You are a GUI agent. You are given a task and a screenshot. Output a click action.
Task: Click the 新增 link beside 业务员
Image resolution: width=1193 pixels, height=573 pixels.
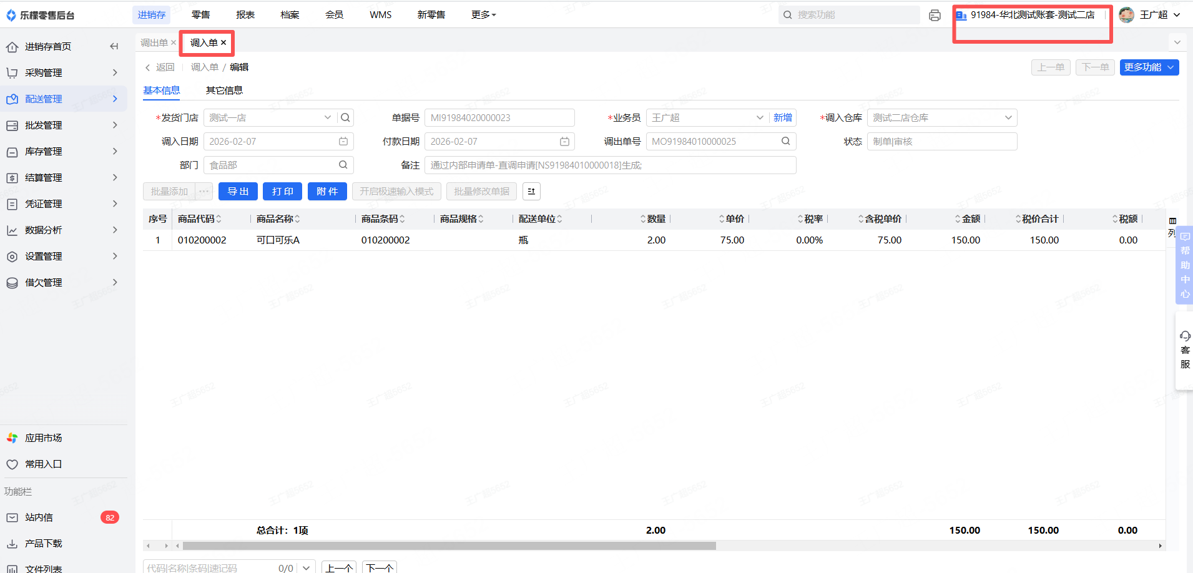[782, 118]
